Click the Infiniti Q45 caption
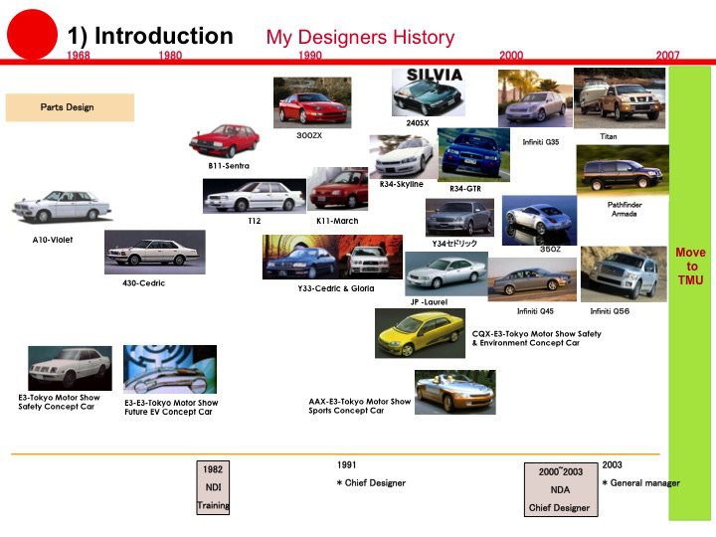This screenshot has height=537, width=716. click(x=535, y=311)
